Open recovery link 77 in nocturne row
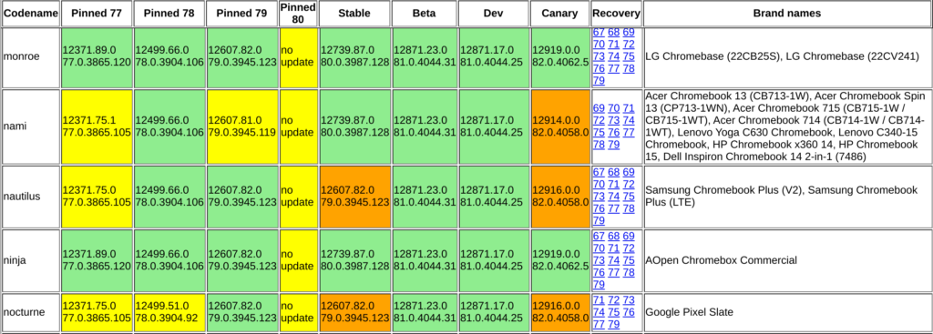Image resolution: width=933 pixels, height=334 pixels. 599,325
